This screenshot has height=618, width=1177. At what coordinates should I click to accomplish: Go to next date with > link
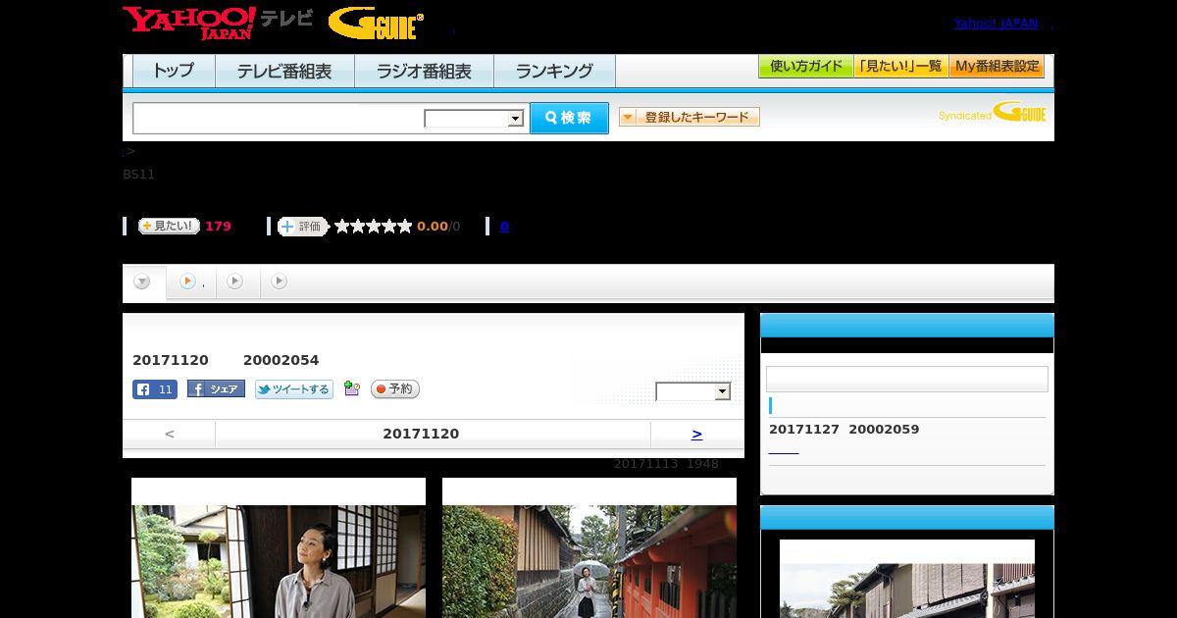click(x=696, y=434)
